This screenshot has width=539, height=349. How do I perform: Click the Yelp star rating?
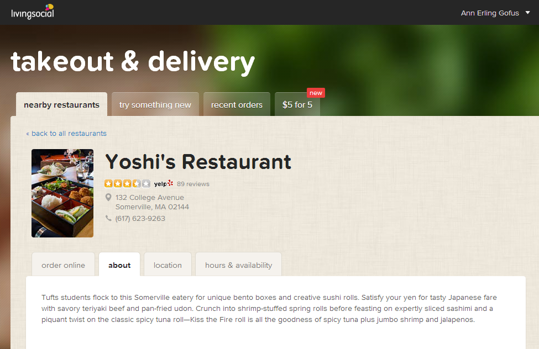pos(127,183)
